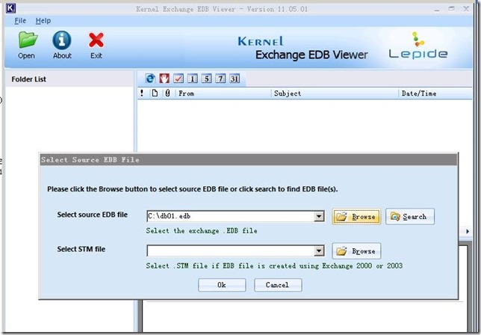Expand the STM file dropdown
This screenshot has height=335, width=481.
coord(319,251)
